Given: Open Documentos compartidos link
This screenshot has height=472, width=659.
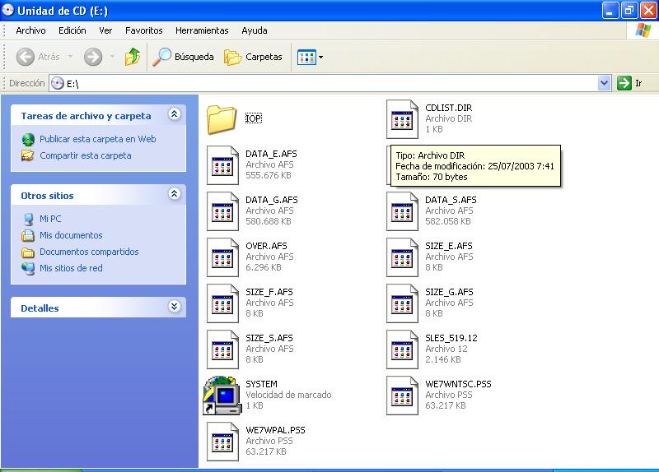Looking at the screenshot, I should pyautogui.click(x=89, y=252).
